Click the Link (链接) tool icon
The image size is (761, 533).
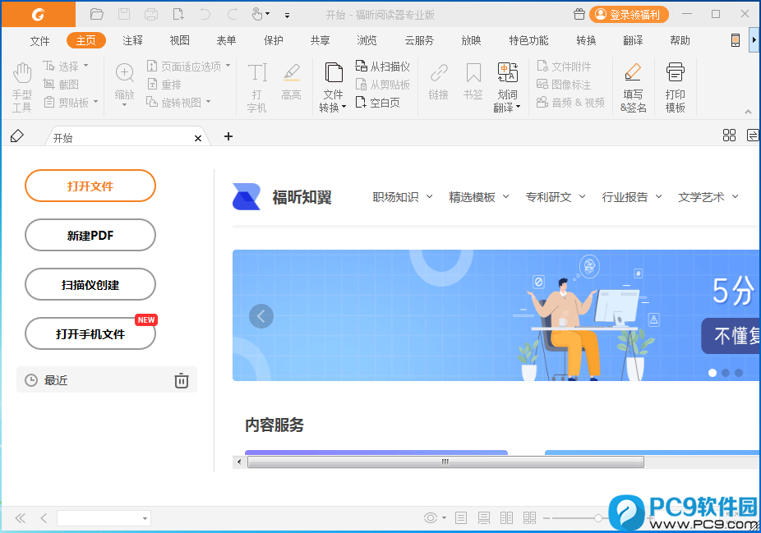pyautogui.click(x=439, y=82)
